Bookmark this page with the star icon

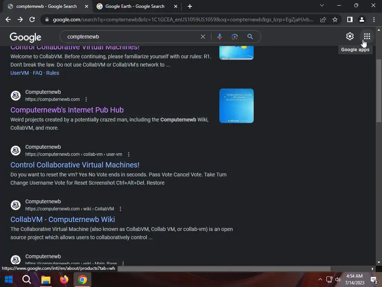tap(335, 19)
